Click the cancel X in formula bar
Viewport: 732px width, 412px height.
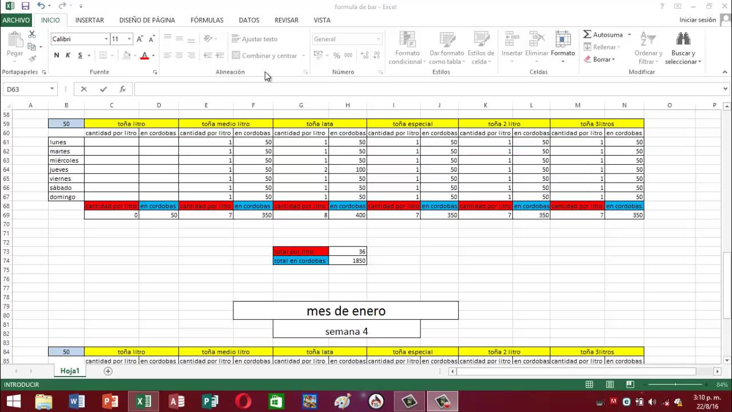point(84,89)
